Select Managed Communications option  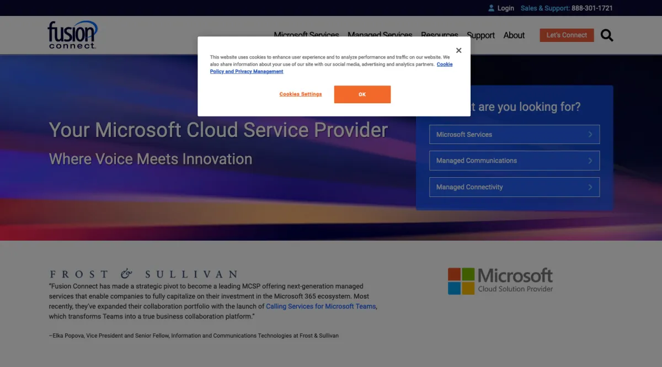pyautogui.click(x=514, y=161)
